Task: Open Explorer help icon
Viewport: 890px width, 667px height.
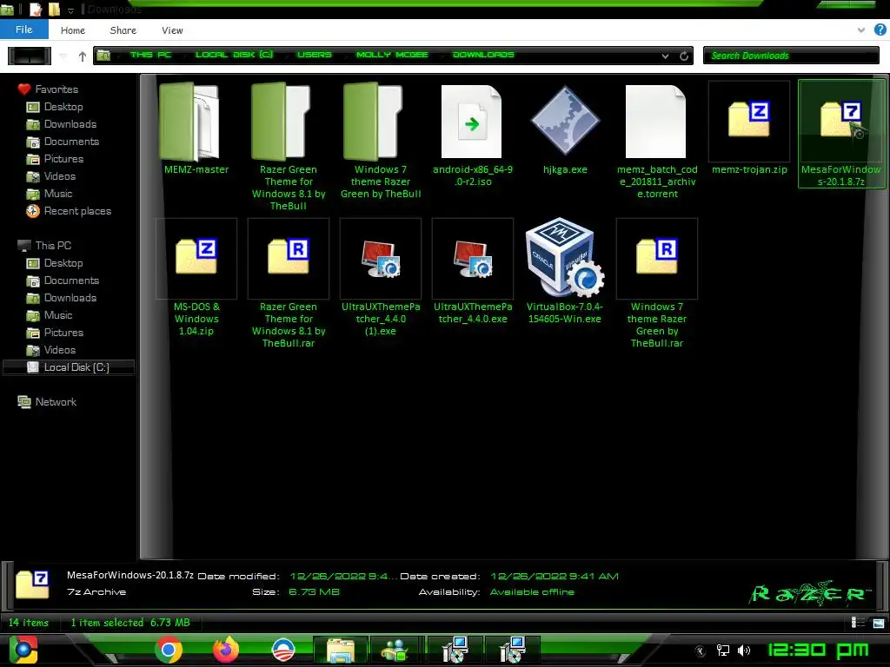Action: (x=880, y=30)
